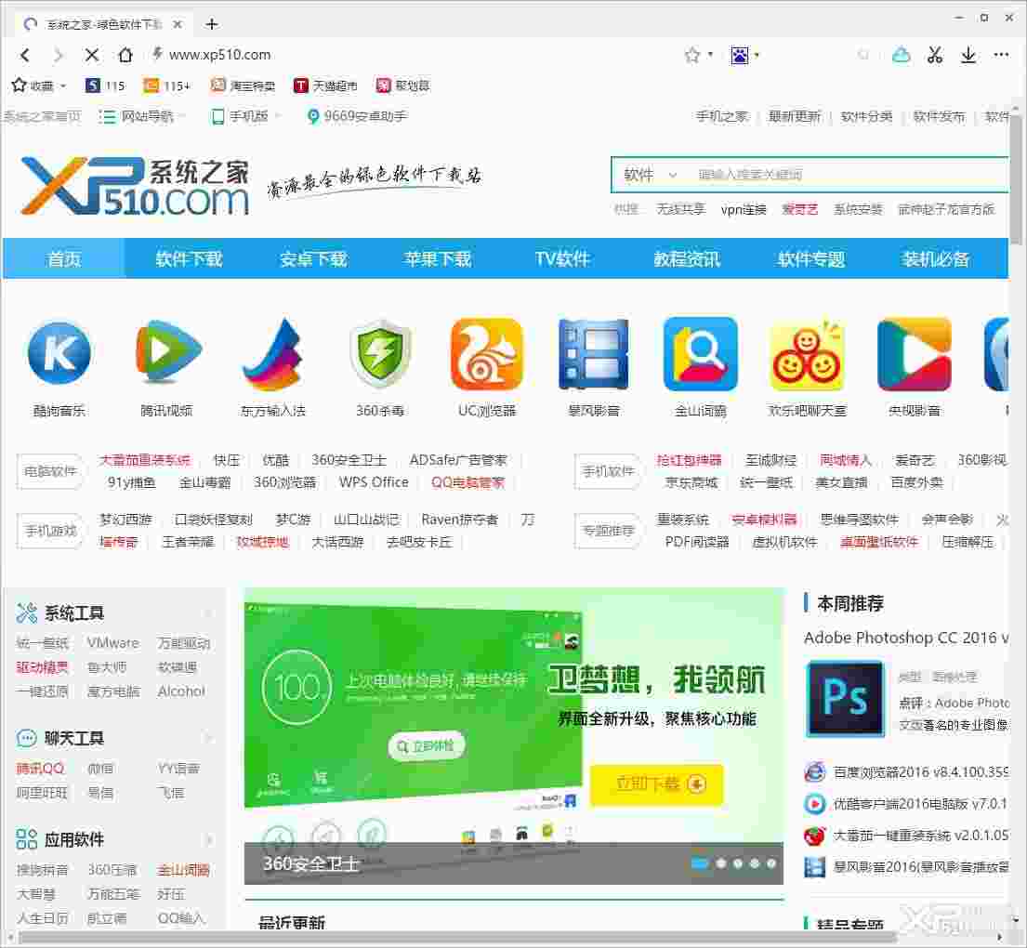Open the 暴风影音 app icon

(x=593, y=354)
